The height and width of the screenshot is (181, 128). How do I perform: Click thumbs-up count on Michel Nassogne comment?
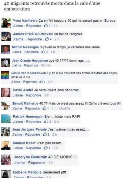(47, 52)
